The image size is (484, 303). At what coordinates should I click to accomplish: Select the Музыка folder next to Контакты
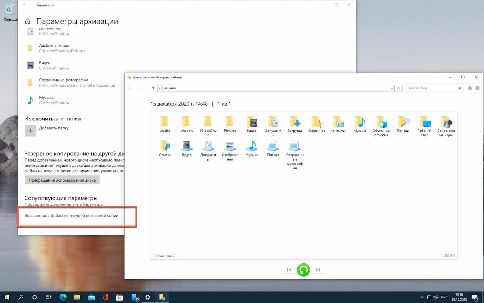coord(359,124)
